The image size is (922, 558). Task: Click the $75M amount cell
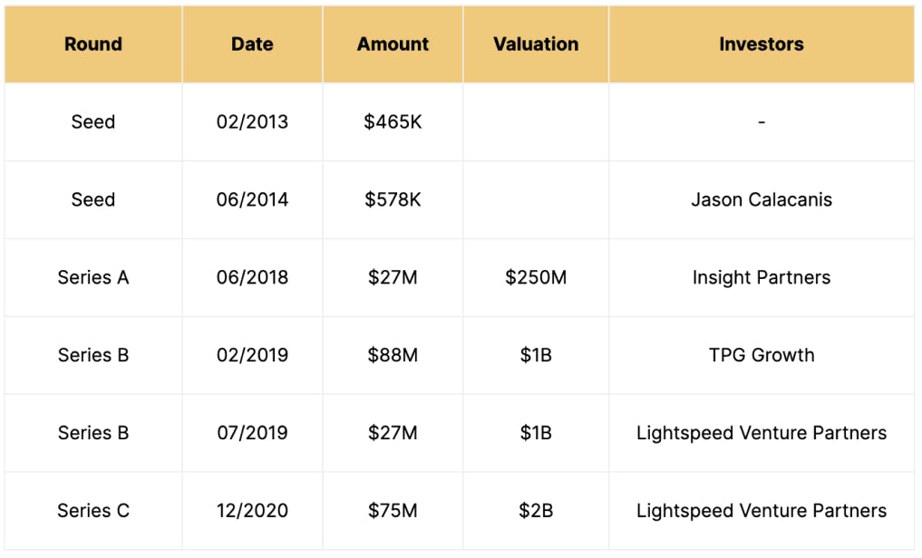coord(393,511)
